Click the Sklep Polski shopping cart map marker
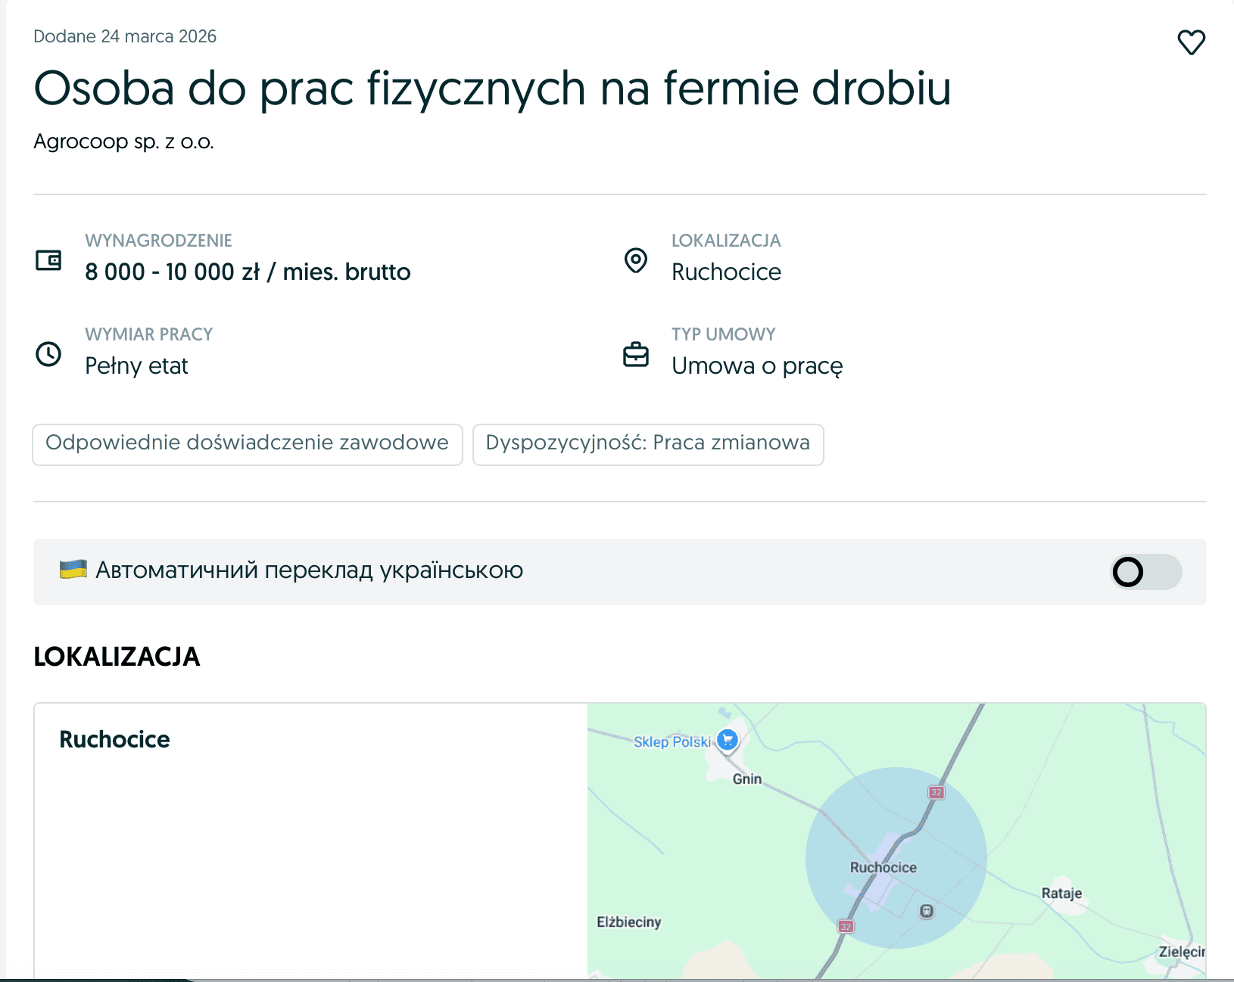1234x982 pixels. pos(727,740)
